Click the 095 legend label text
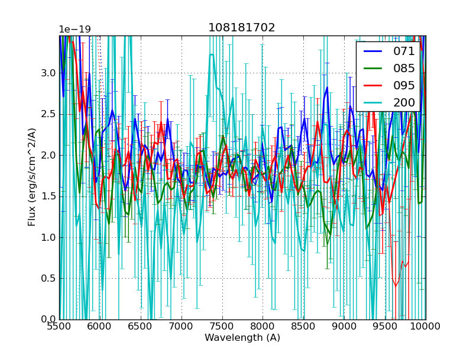 (404, 86)
